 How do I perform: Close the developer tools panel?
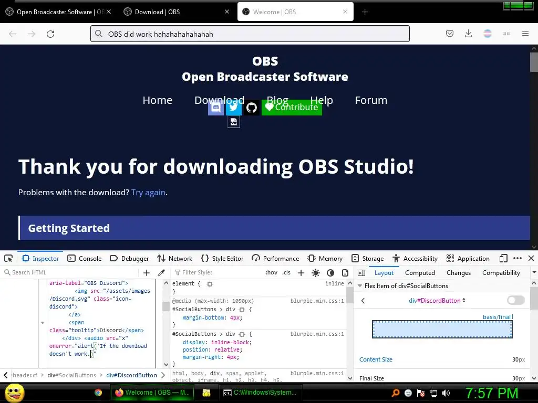pos(531,258)
